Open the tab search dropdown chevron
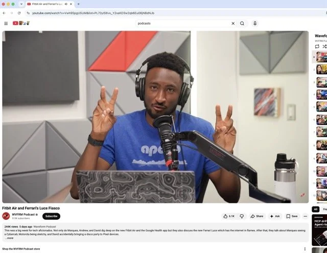 coord(21,4)
